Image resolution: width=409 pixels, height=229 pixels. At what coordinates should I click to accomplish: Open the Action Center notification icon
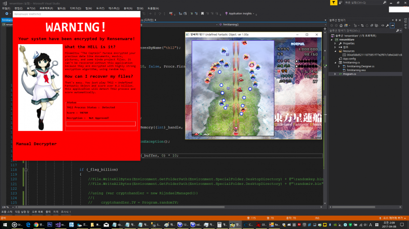click(402, 225)
